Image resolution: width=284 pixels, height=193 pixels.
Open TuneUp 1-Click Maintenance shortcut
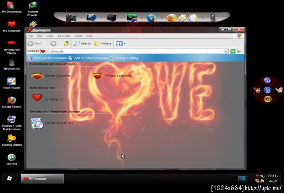[11, 123]
